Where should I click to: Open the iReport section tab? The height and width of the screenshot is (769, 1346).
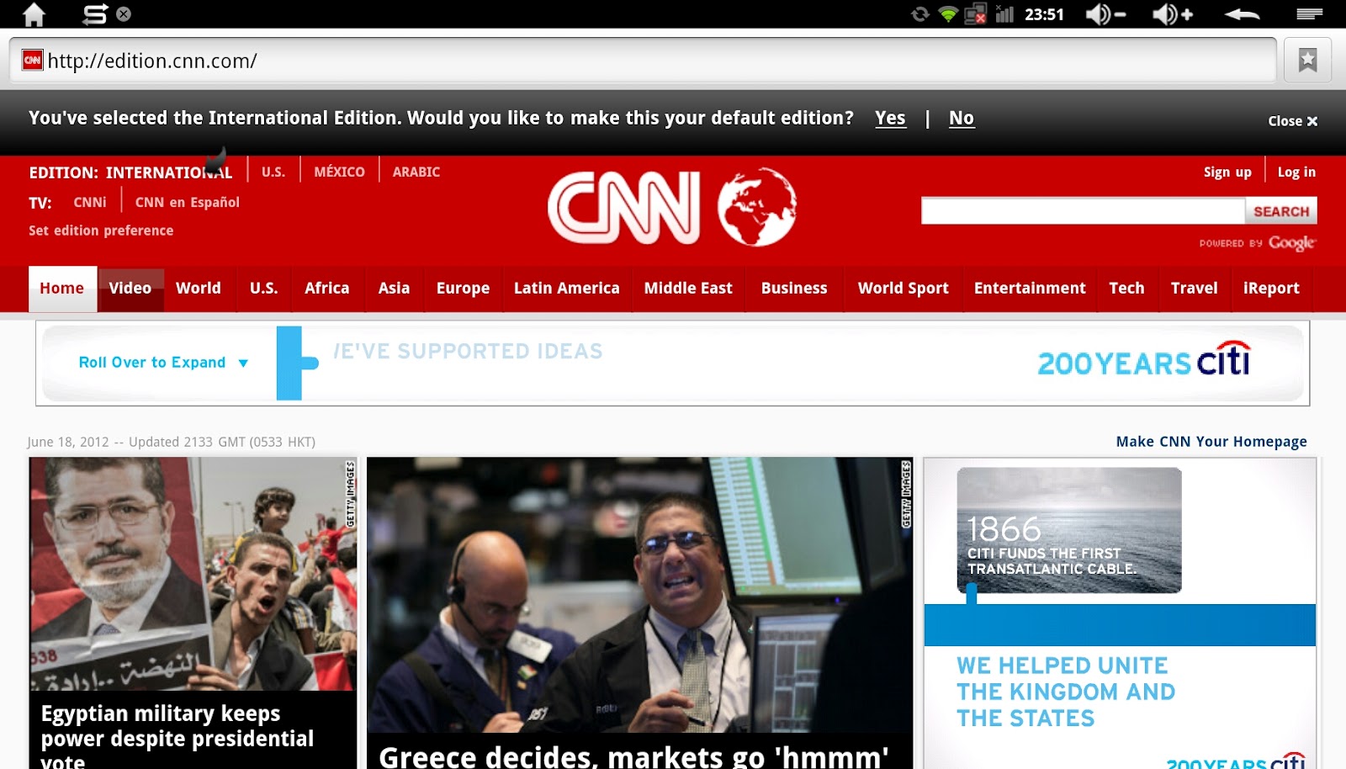click(x=1271, y=289)
